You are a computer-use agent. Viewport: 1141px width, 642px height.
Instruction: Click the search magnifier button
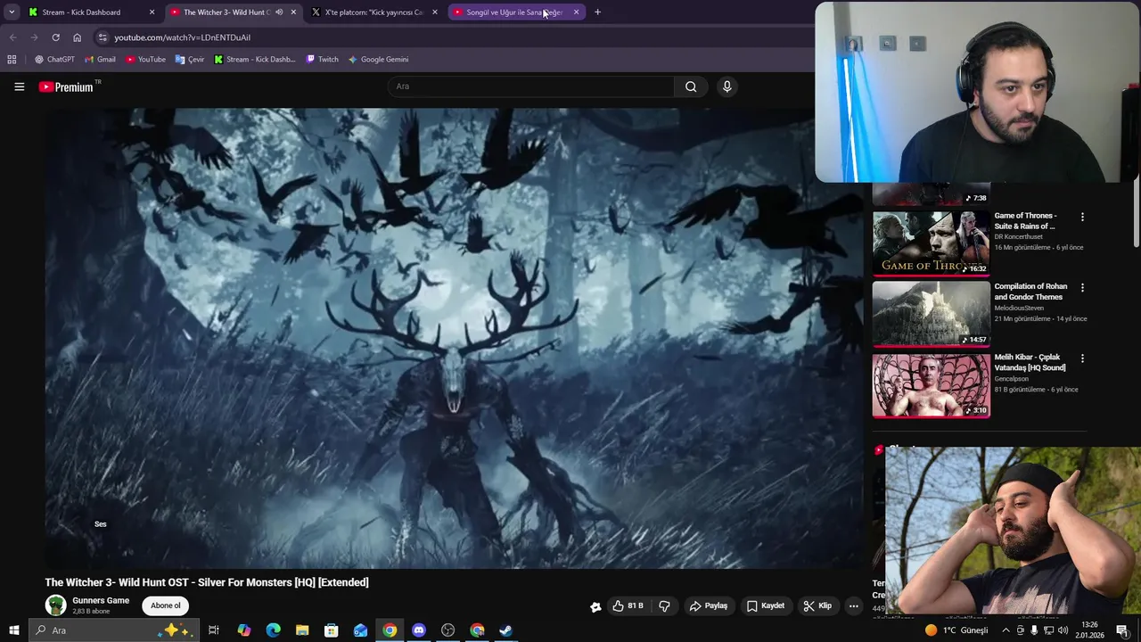[691, 86]
